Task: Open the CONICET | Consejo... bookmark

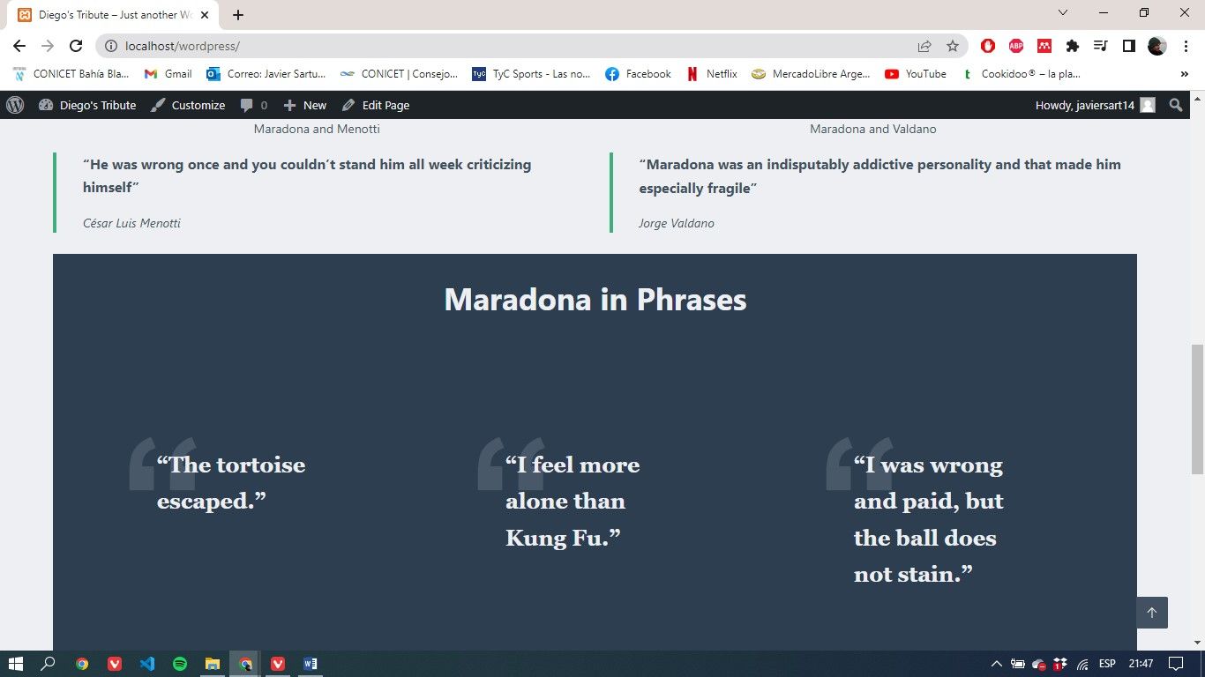Action: (400, 74)
